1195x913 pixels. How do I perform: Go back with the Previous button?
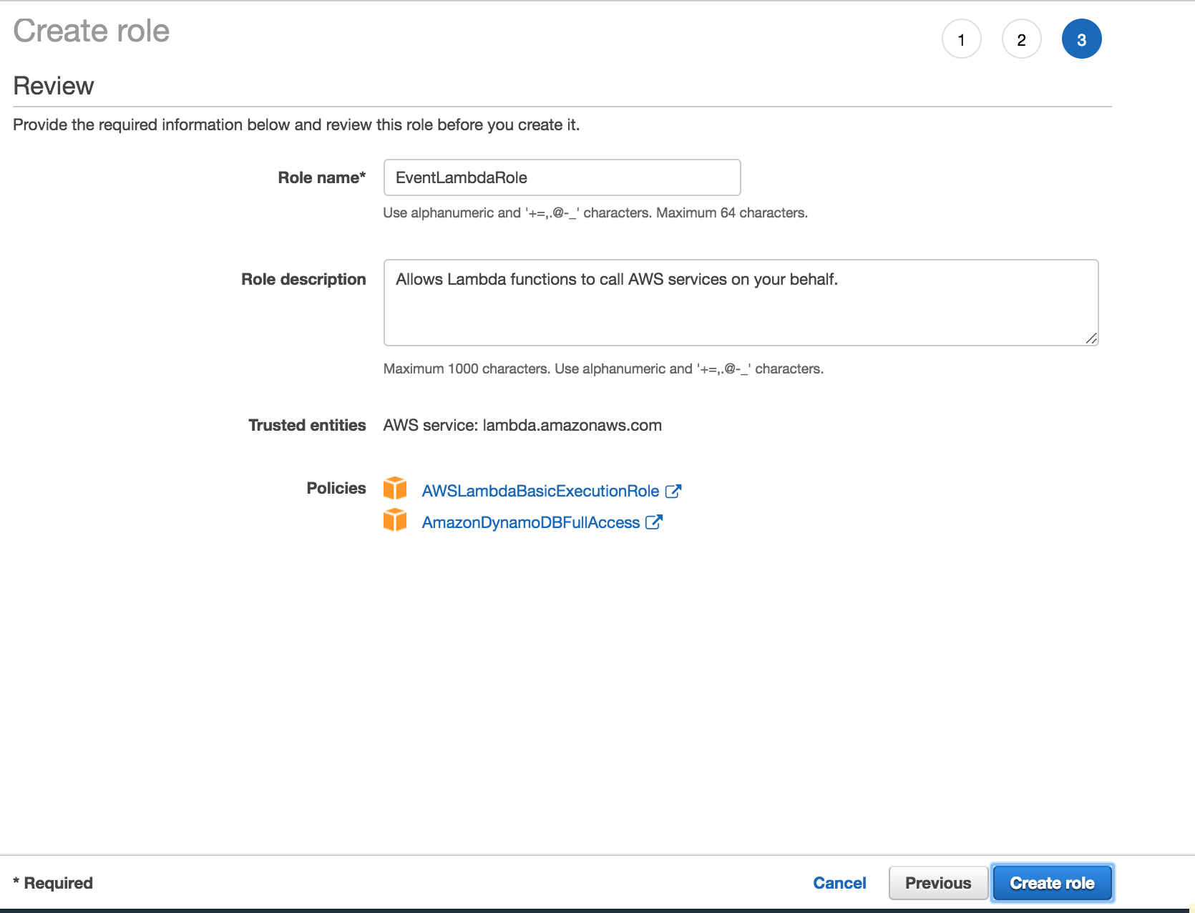pyautogui.click(x=938, y=883)
